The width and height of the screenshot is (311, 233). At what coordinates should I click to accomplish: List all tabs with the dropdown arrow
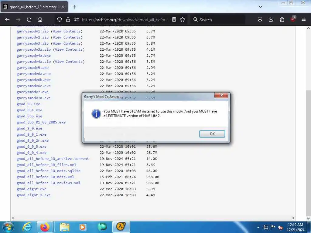(261, 7)
